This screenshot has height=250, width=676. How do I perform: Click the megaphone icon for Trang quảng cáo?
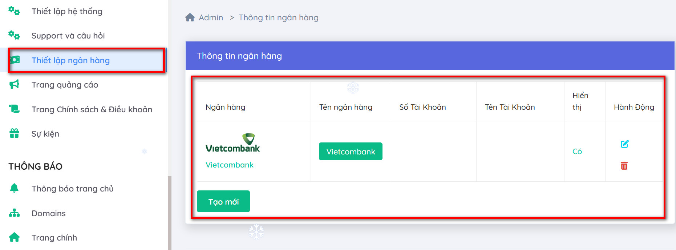pos(14,85)
